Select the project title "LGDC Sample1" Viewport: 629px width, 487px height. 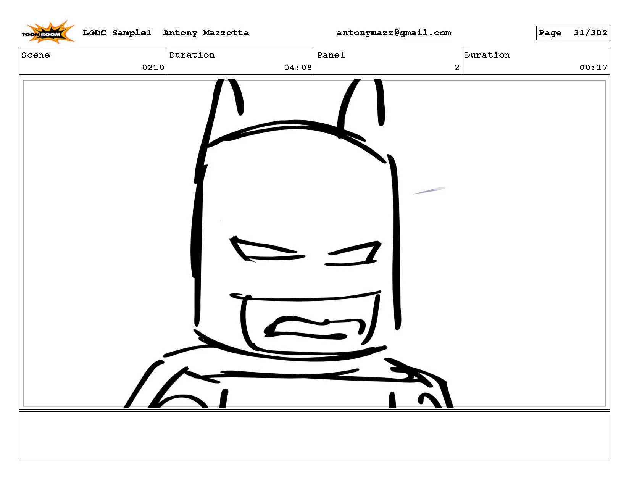[x=117, y=33]
